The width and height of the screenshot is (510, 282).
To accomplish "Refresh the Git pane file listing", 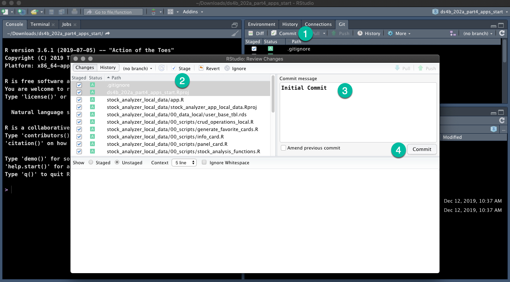I will [x=502, y=33].
